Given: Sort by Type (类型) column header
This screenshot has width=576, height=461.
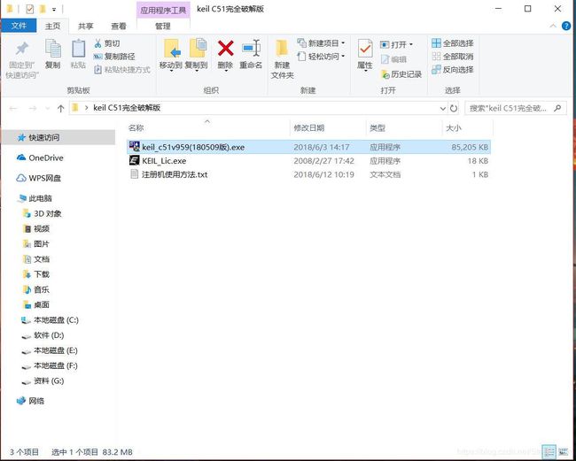Looking at the screenshot, I should coord(404,128).
